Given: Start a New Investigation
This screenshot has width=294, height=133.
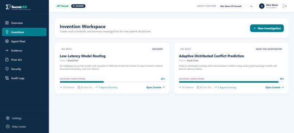Looking at the screenshot, I should 267,28.
